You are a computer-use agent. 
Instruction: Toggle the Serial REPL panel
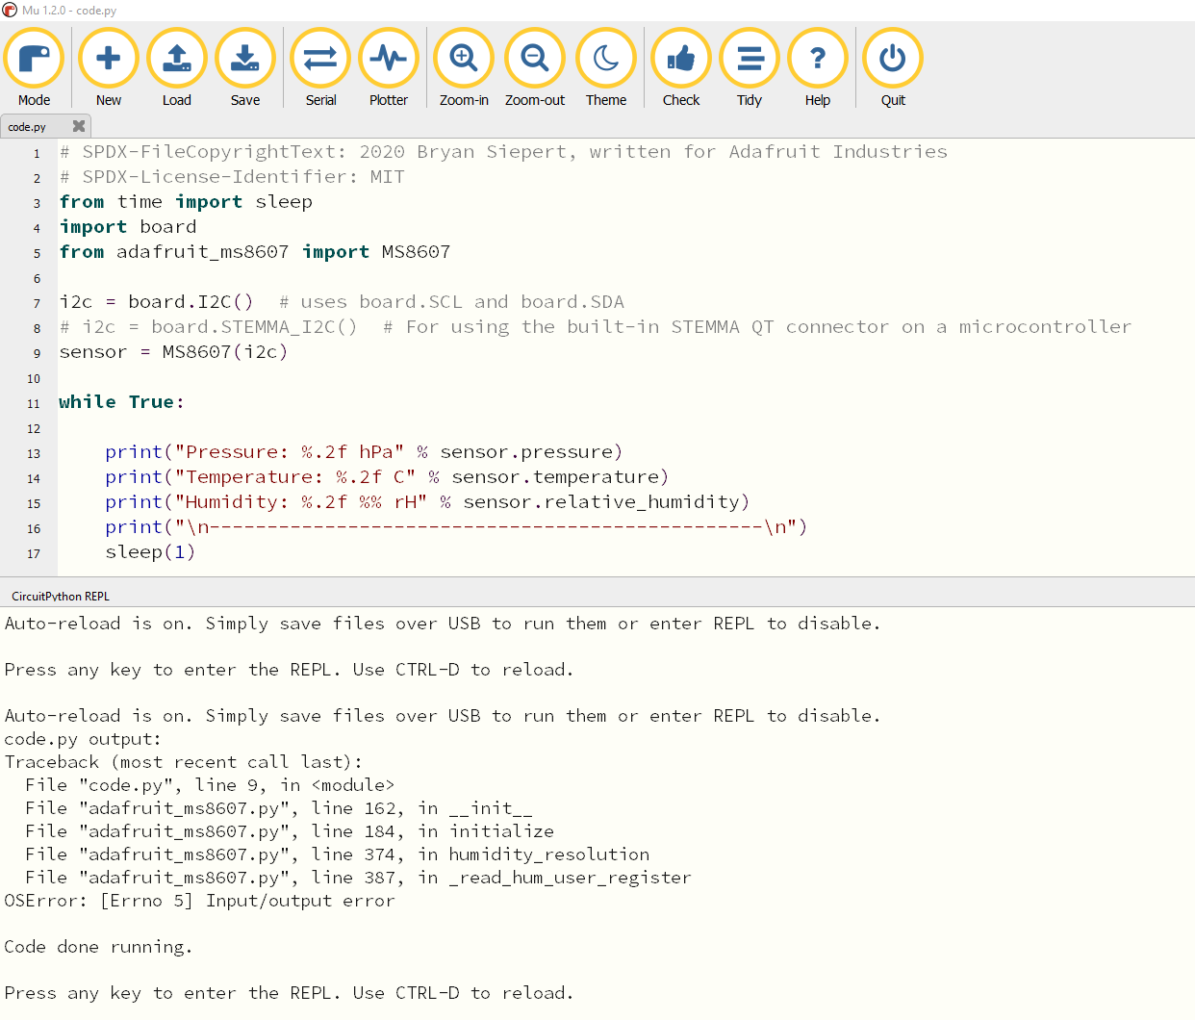320,59
